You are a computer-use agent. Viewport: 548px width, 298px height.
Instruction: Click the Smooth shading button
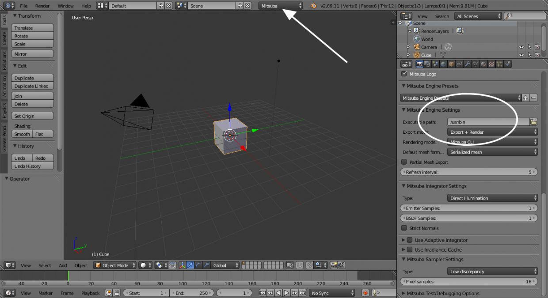tap(22, 134)
